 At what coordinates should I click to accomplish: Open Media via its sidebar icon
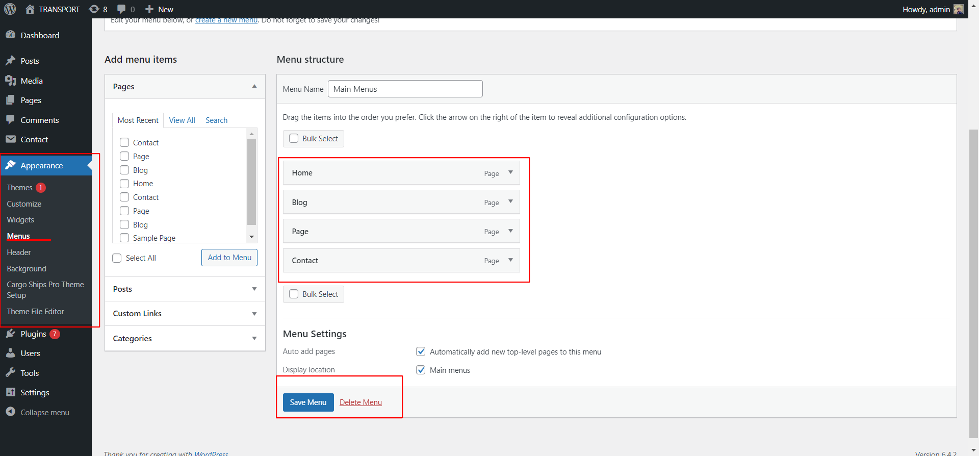(11, 81)
